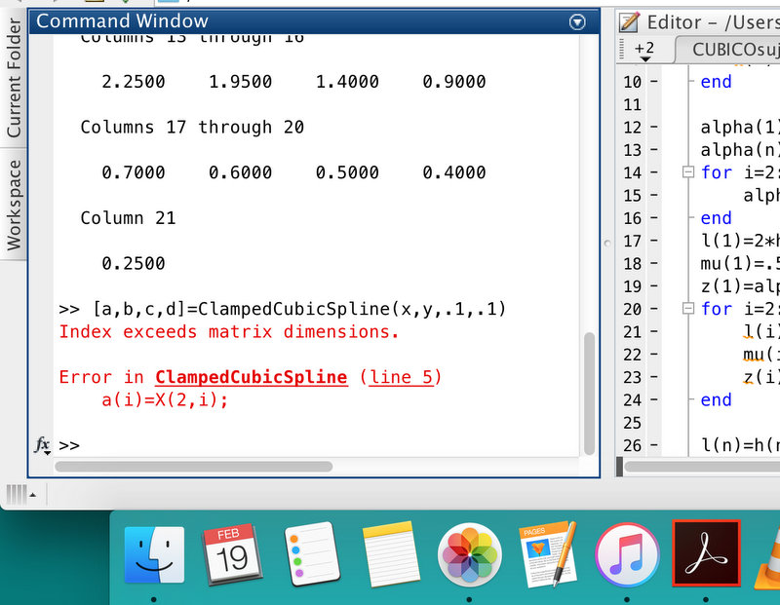Image resolution: width=780 pixels, height=605 pixels.
Task: Open the Command Window actions dropdown
Action: point(577,20)
